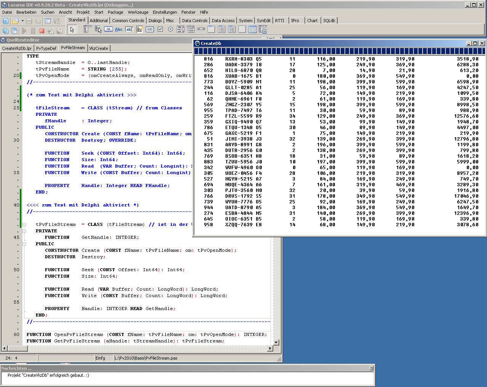Pick the TCheckBox component in palette

(x=160, y=29)
